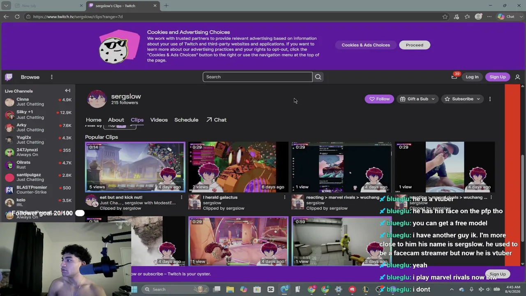Open the browser settings and more menu
Image resolution: width=526 pixels, height=296 pixels.
pyautogui.click(x=489, y=16)
